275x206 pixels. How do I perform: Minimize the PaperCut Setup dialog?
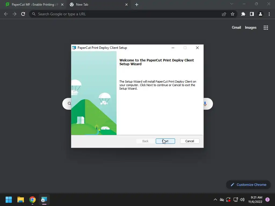pyautogui.click(x=173, y=48)
